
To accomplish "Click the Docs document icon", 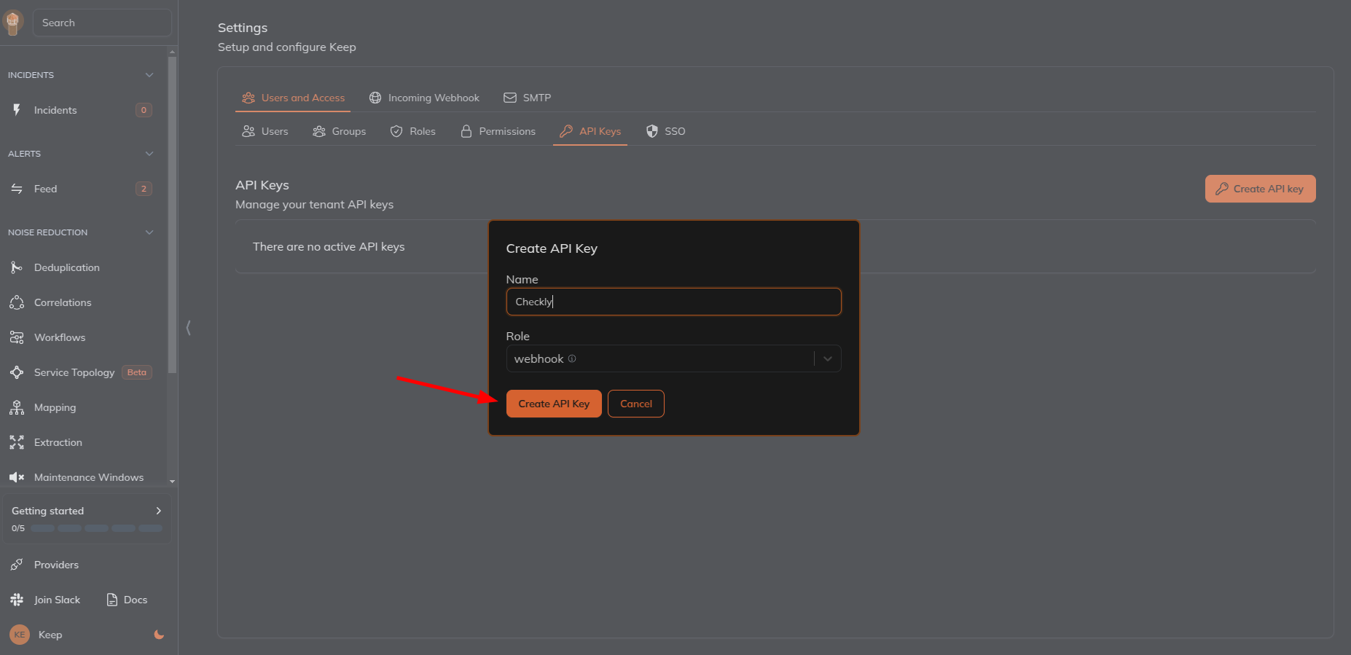I will pyautogui.click(x=112, y=600).
